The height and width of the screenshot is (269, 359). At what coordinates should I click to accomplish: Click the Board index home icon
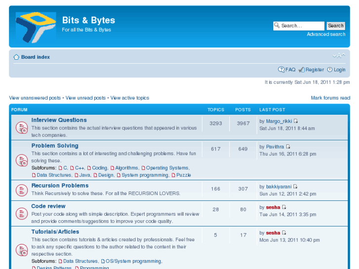click(16, 57)
